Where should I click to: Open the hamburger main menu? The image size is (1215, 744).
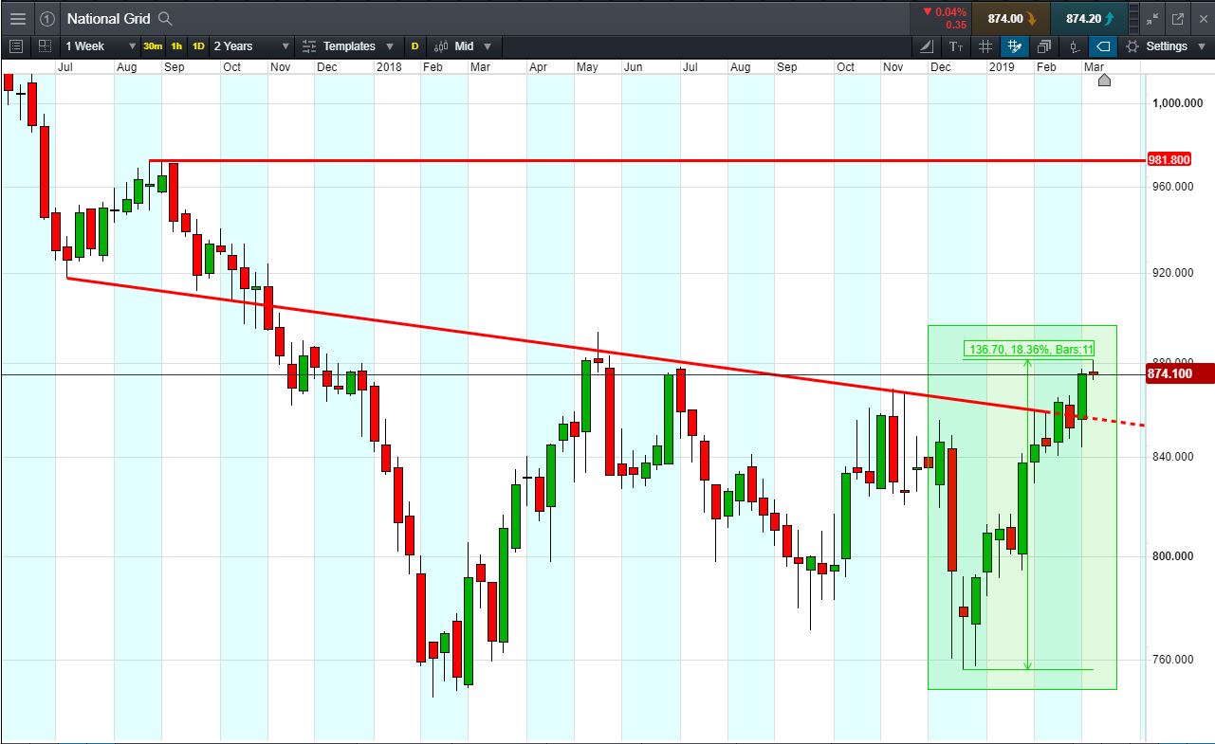pyautogui.click(x=17, y=18)
